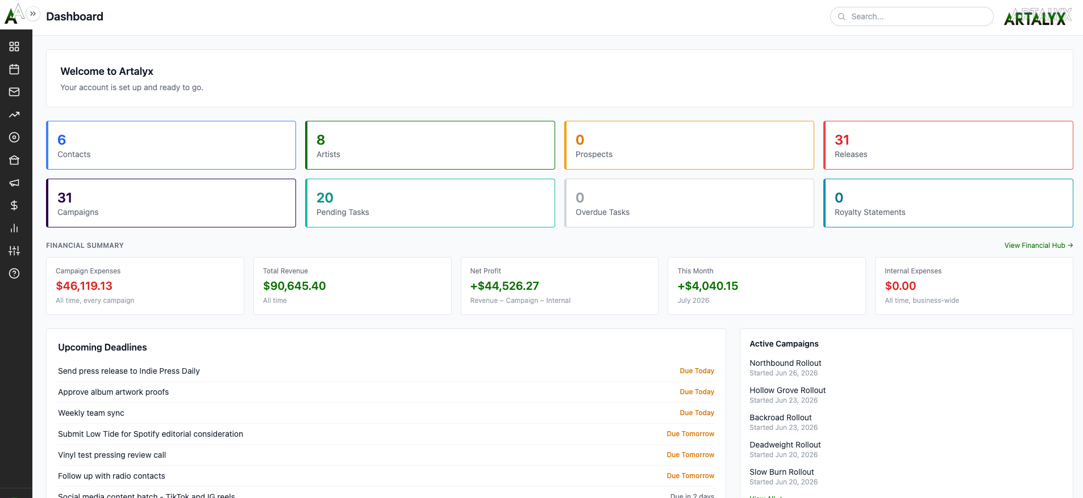Click 'Send press release to Indie Press Daily'

coord(129,371)
